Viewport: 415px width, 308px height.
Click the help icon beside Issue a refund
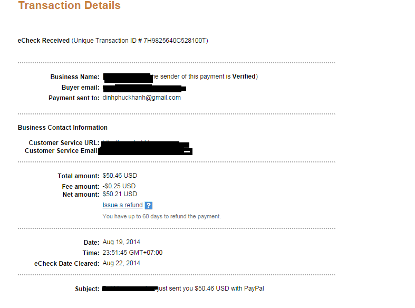(149, 206)
